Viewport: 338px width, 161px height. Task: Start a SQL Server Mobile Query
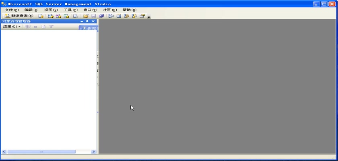[x=76, y=16]
